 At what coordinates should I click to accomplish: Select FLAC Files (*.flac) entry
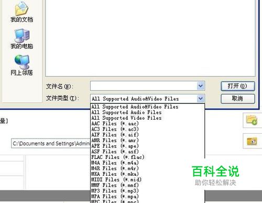(148, 157)
